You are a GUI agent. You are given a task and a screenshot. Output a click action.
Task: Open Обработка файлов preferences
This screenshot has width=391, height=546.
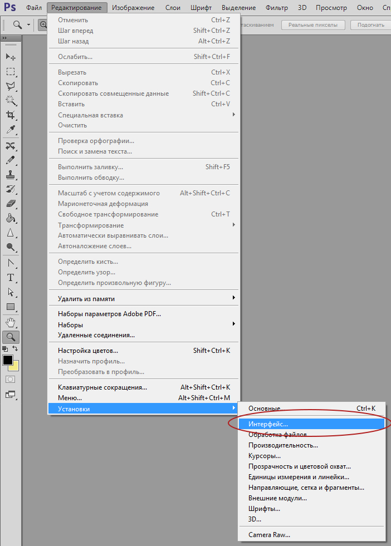coord(311,435)
